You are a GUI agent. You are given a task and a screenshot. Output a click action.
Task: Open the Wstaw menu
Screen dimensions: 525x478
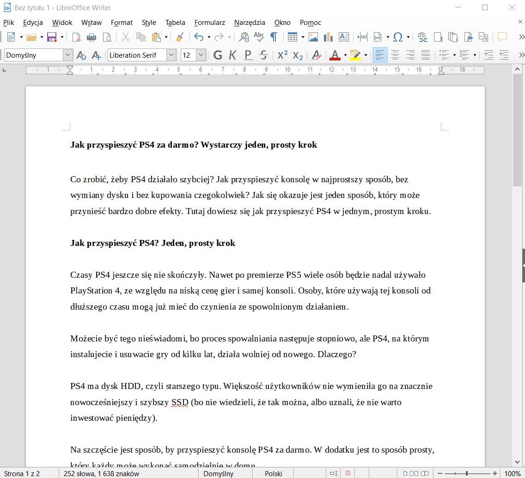point(92,23)
